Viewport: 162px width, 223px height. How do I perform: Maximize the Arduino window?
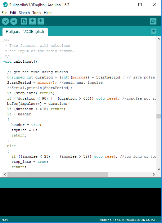(140, 5)
